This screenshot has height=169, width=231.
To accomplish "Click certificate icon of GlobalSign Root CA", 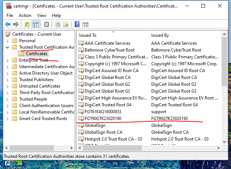I will coord(81,132).
